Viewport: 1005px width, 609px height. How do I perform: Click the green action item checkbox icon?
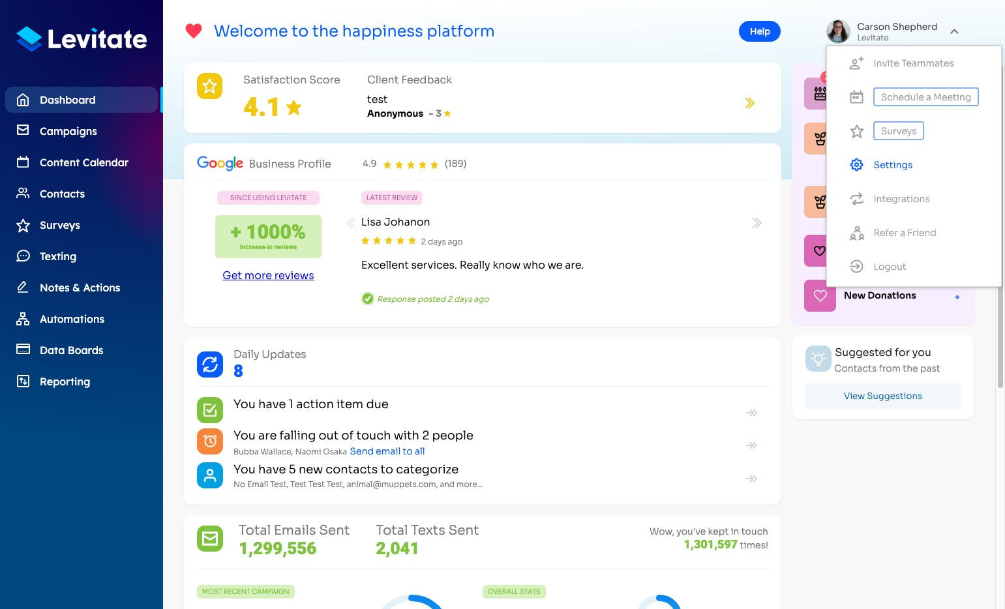point(210,410)
